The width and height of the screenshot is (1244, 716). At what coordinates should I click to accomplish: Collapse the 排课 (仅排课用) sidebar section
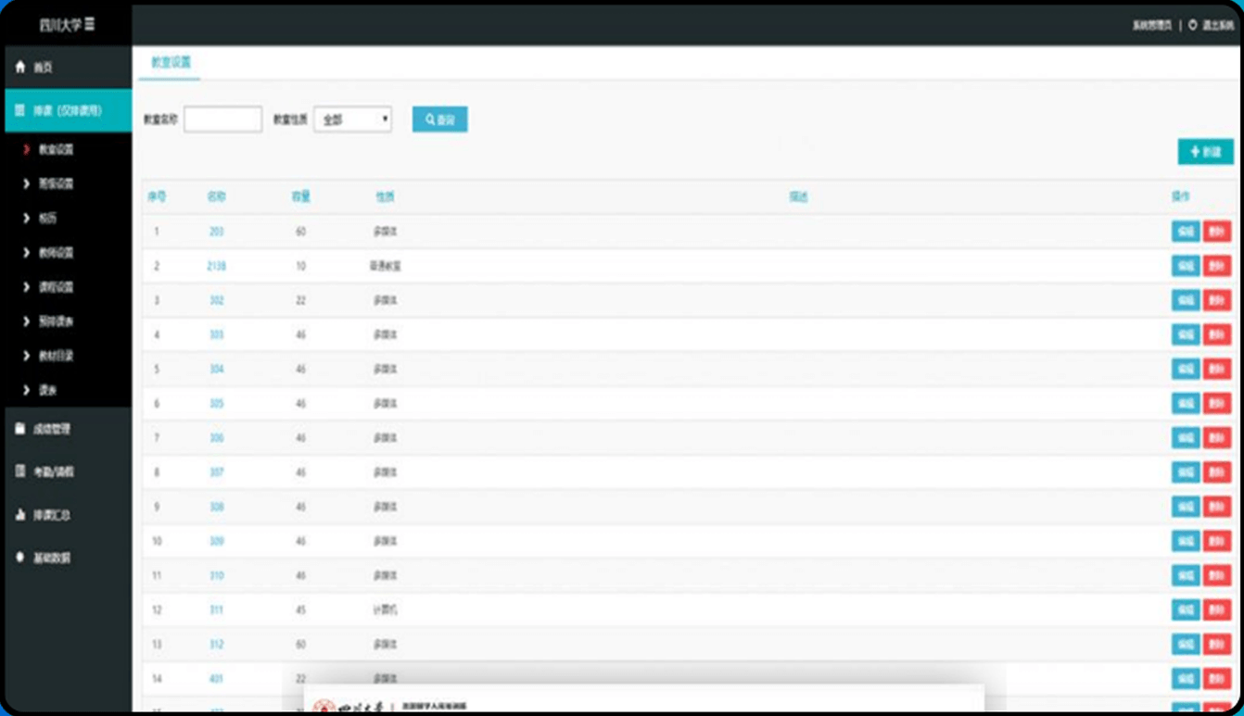pos(67,110)
